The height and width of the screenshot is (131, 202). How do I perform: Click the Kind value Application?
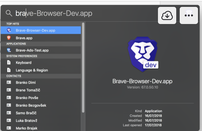click(x=153, y=111)
